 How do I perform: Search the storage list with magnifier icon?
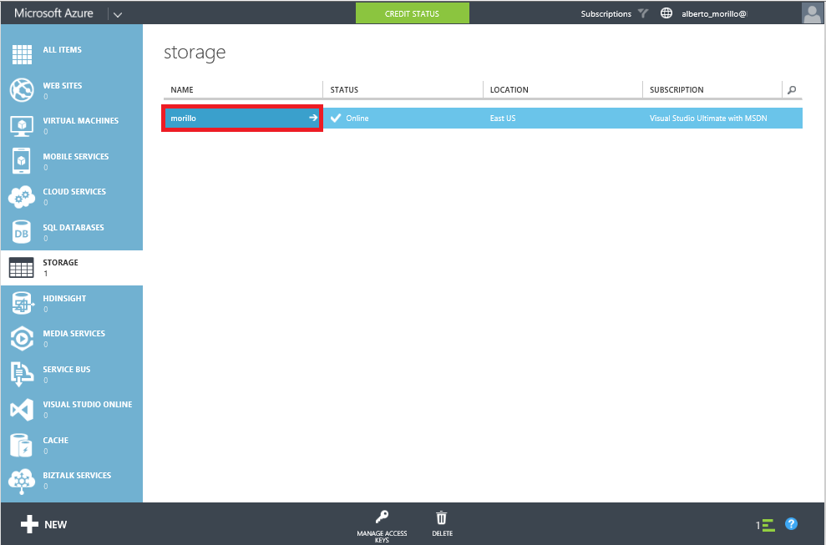point(792,90)
